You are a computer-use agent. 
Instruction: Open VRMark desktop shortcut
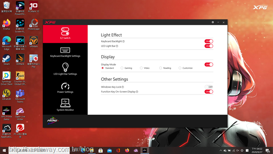click(x=34, y=42)
